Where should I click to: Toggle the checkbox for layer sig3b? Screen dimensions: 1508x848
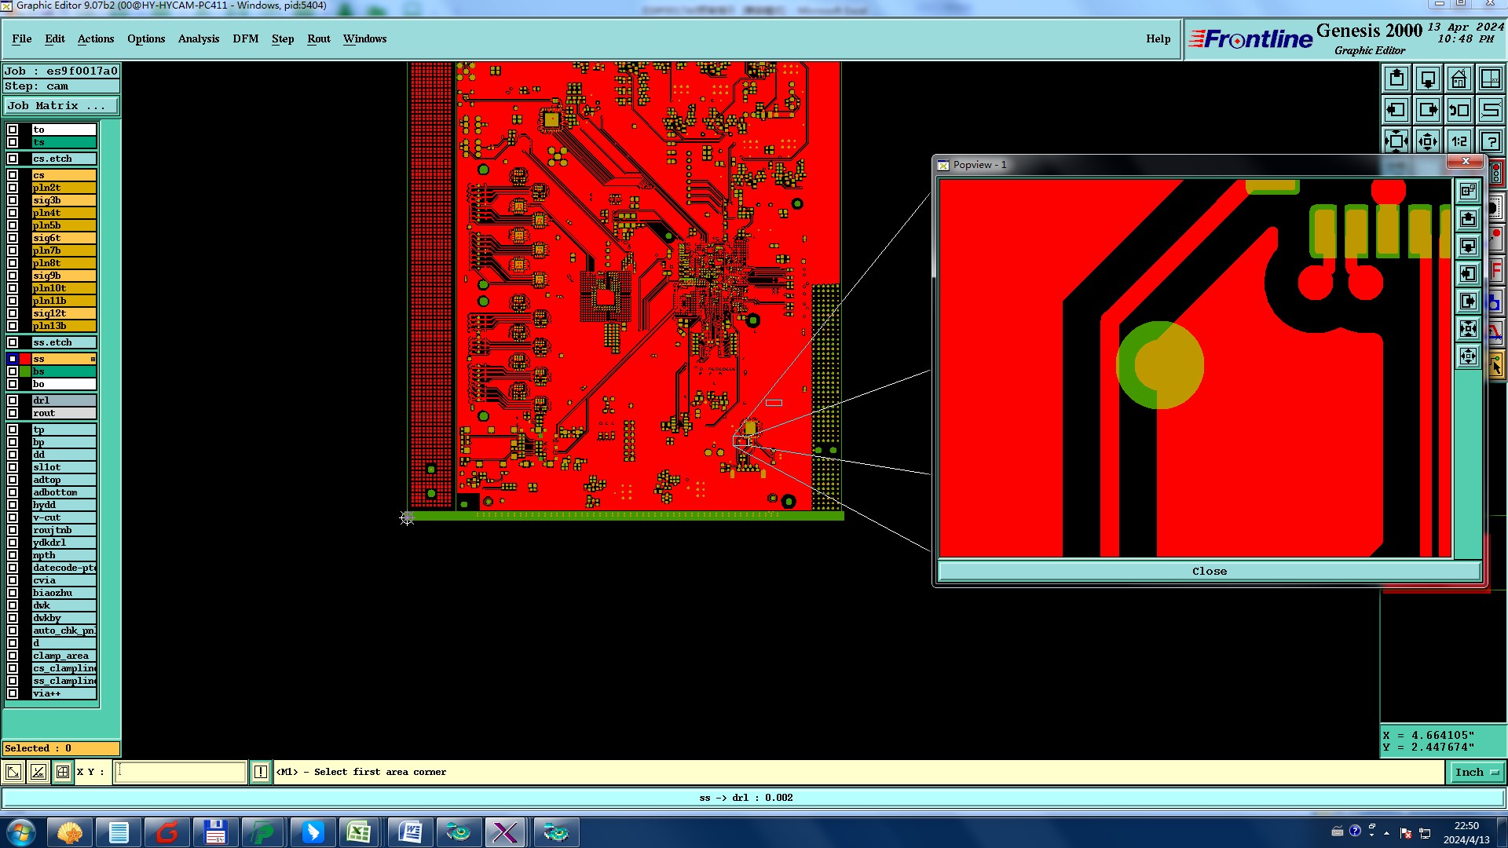coord(13,200)
